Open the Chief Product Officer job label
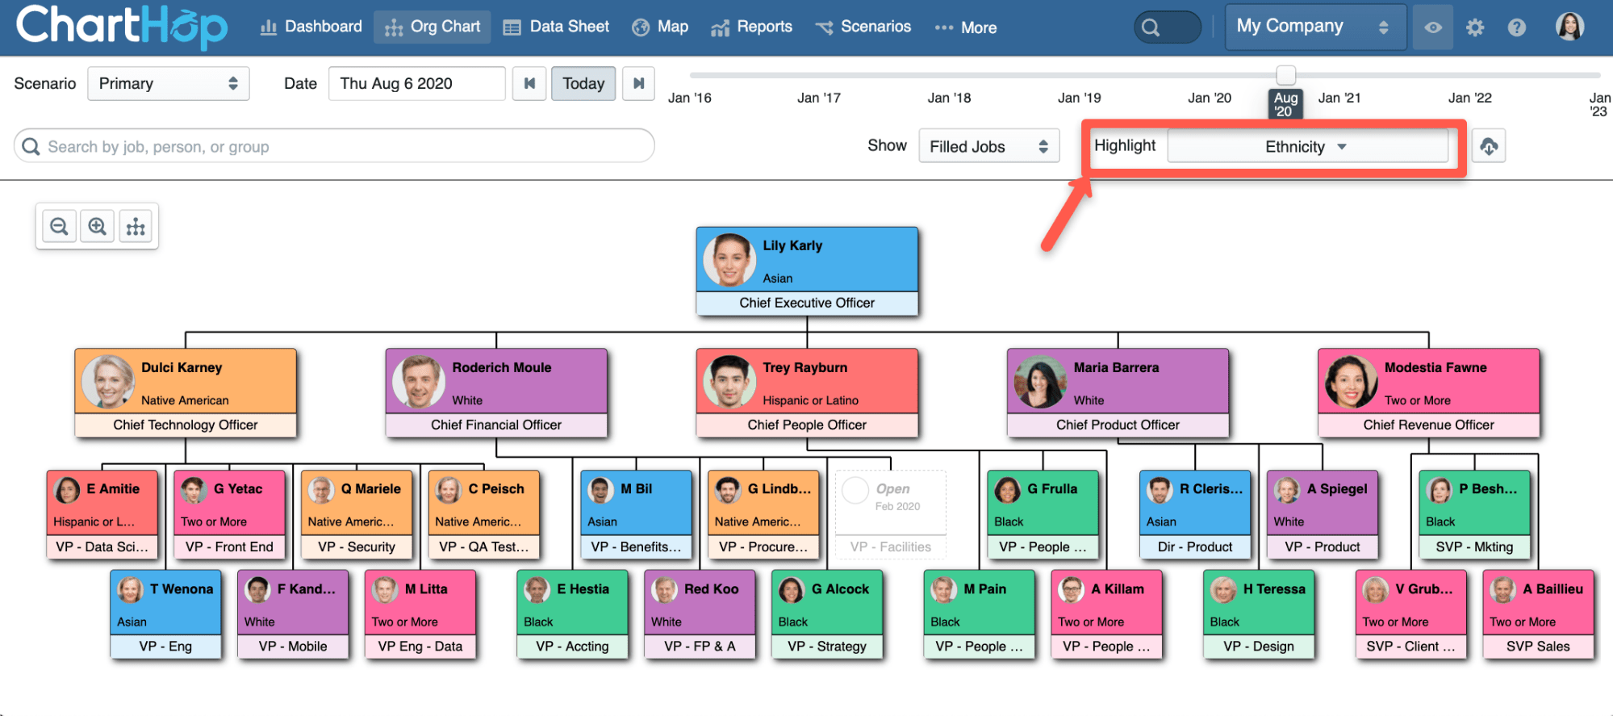1613x716 pixels. pyautogui.click(x=1118, y=425)
